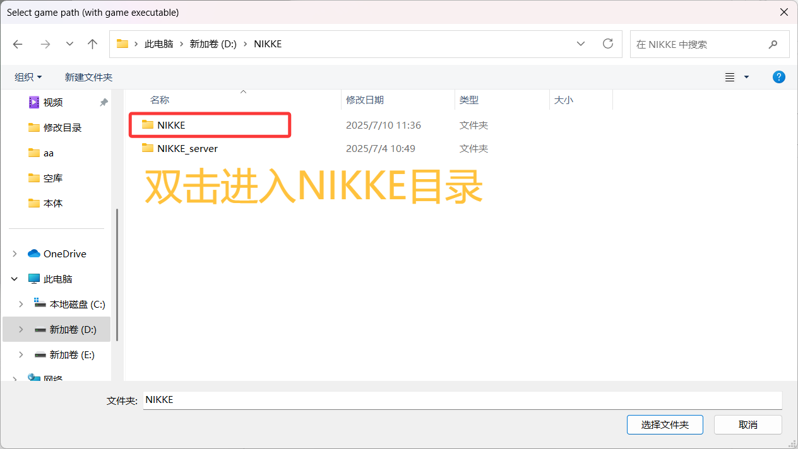This screenshot has height=449, width=798.
Task: Expand the OneDrive tree node
Action: tap(15, 254)
